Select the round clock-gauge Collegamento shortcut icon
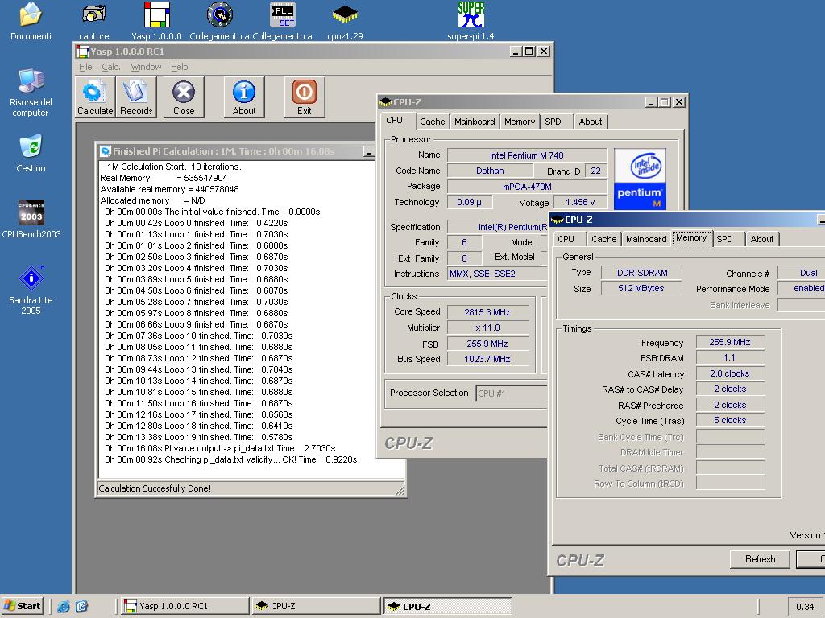Viewport: 825px width, 618px height. (220, 15)
